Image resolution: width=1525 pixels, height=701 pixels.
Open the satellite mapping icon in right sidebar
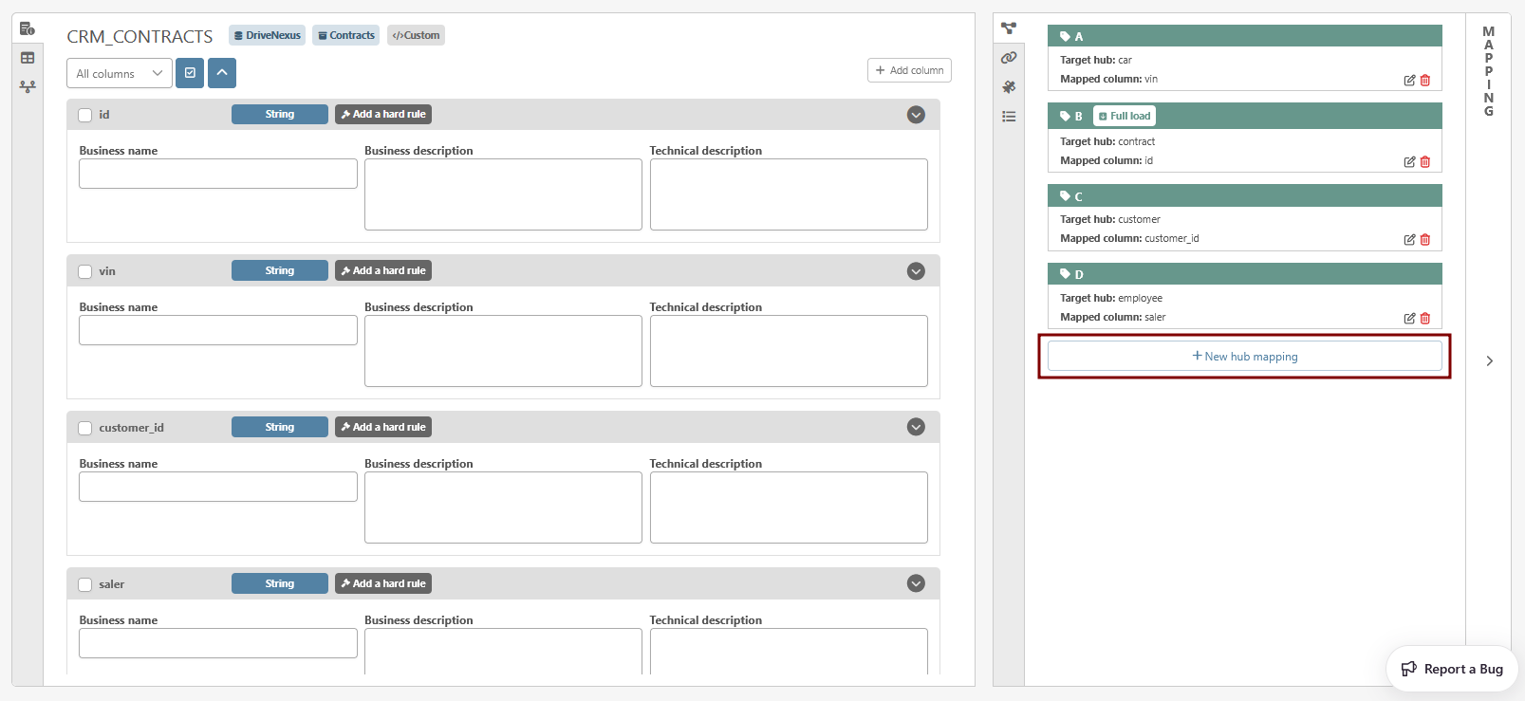(1009, 87)
